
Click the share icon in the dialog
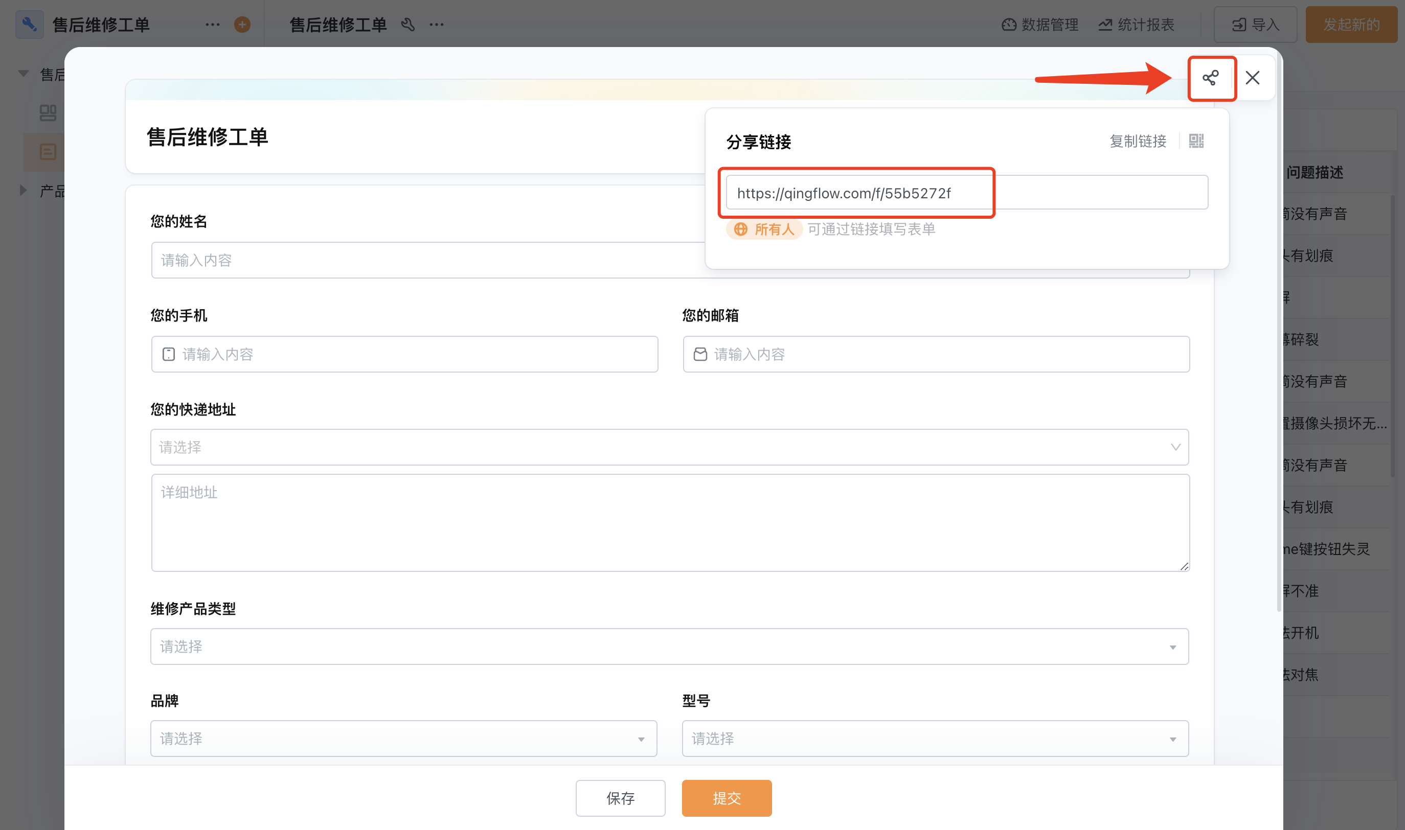coord(1211,78)
